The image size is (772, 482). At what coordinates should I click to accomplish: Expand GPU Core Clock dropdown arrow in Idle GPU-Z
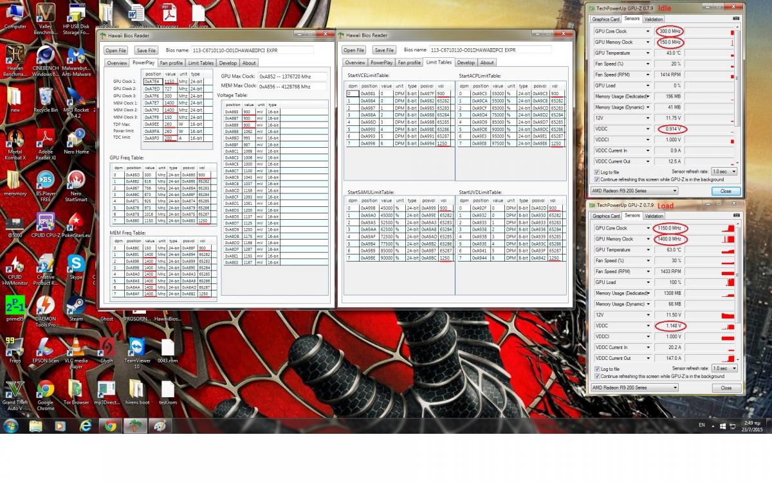pos(649,31)
